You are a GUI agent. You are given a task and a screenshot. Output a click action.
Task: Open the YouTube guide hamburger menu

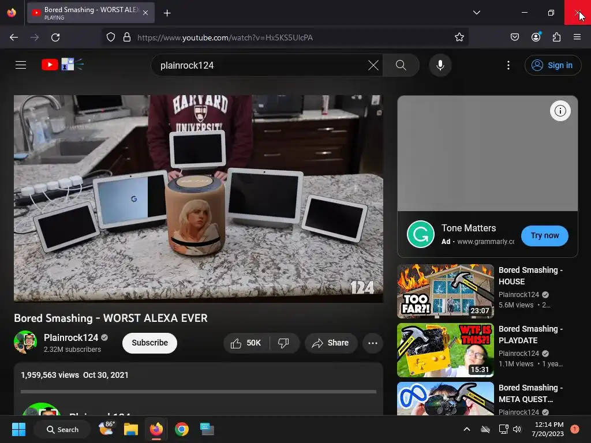21,65
